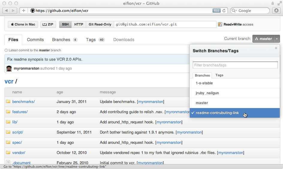Open the script/ folder link
The height and width of the screenshot is (169, 283).
point(18,132)
